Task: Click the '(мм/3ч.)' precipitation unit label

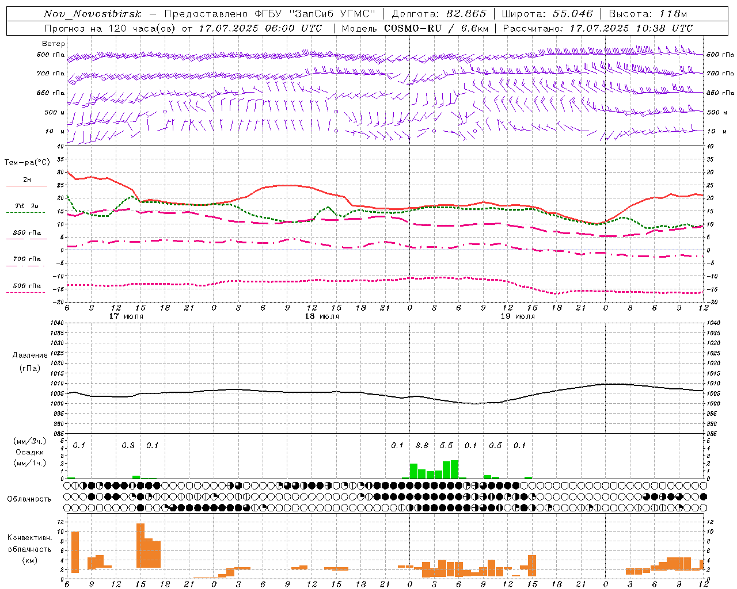Action: [30, 441]
